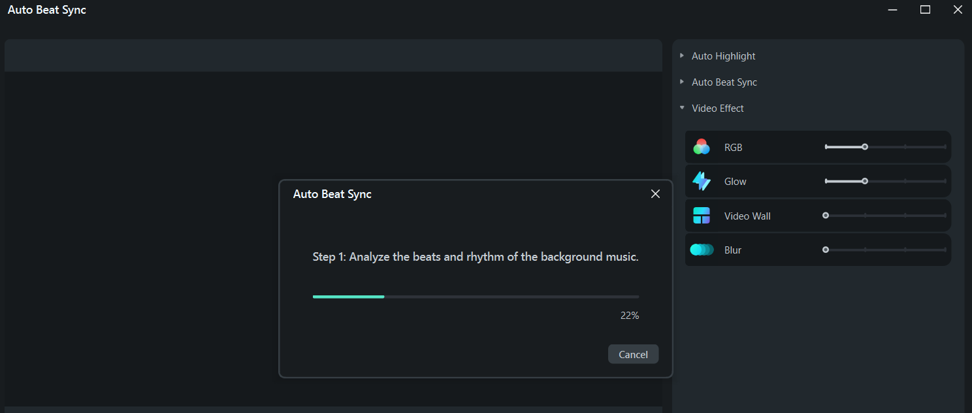Click the RGB slider handle
This screenshot has width=972, height=413.
pos(865,147)
